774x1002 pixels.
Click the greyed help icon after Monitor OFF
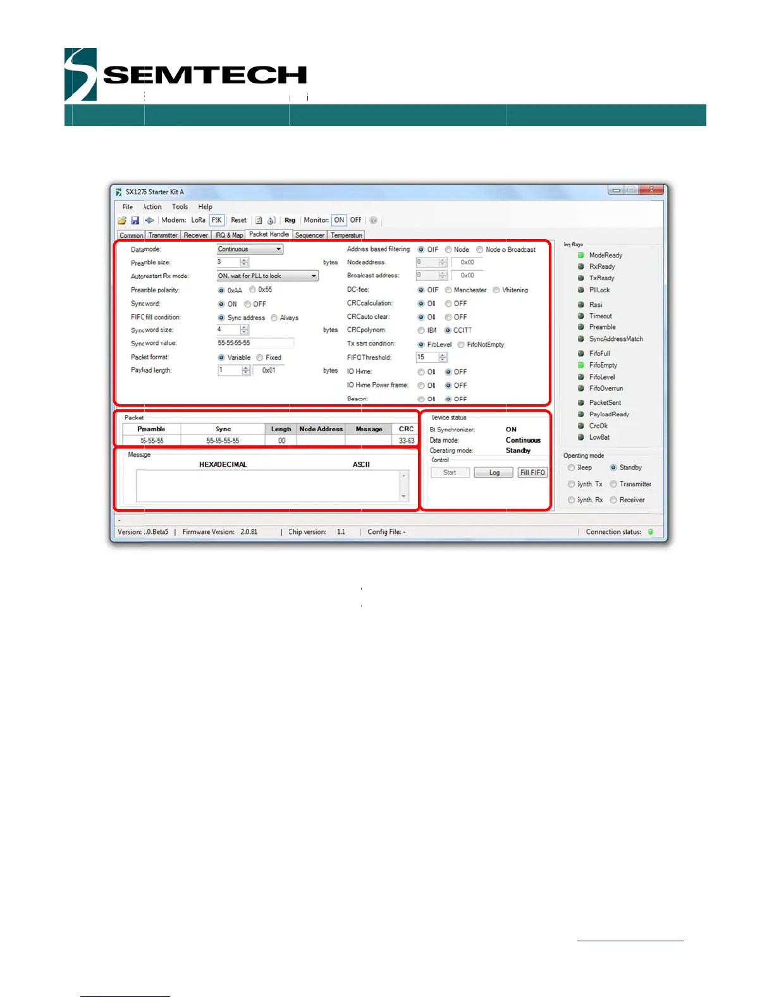(x=373, y=220)
